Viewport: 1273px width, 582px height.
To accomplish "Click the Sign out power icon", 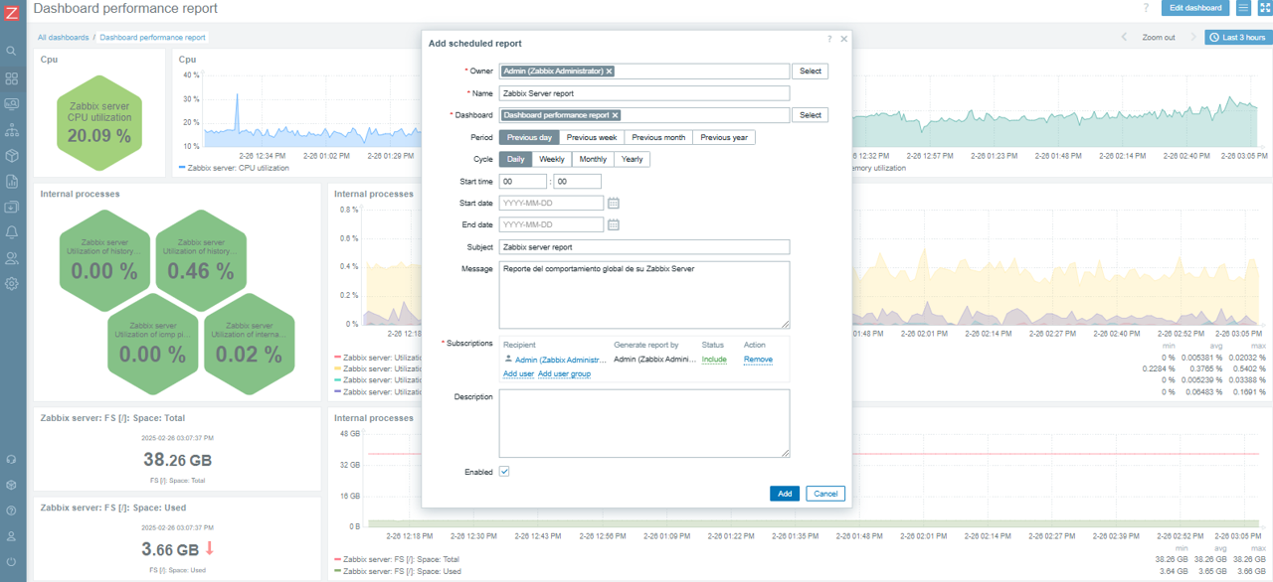I will [12, 562].
